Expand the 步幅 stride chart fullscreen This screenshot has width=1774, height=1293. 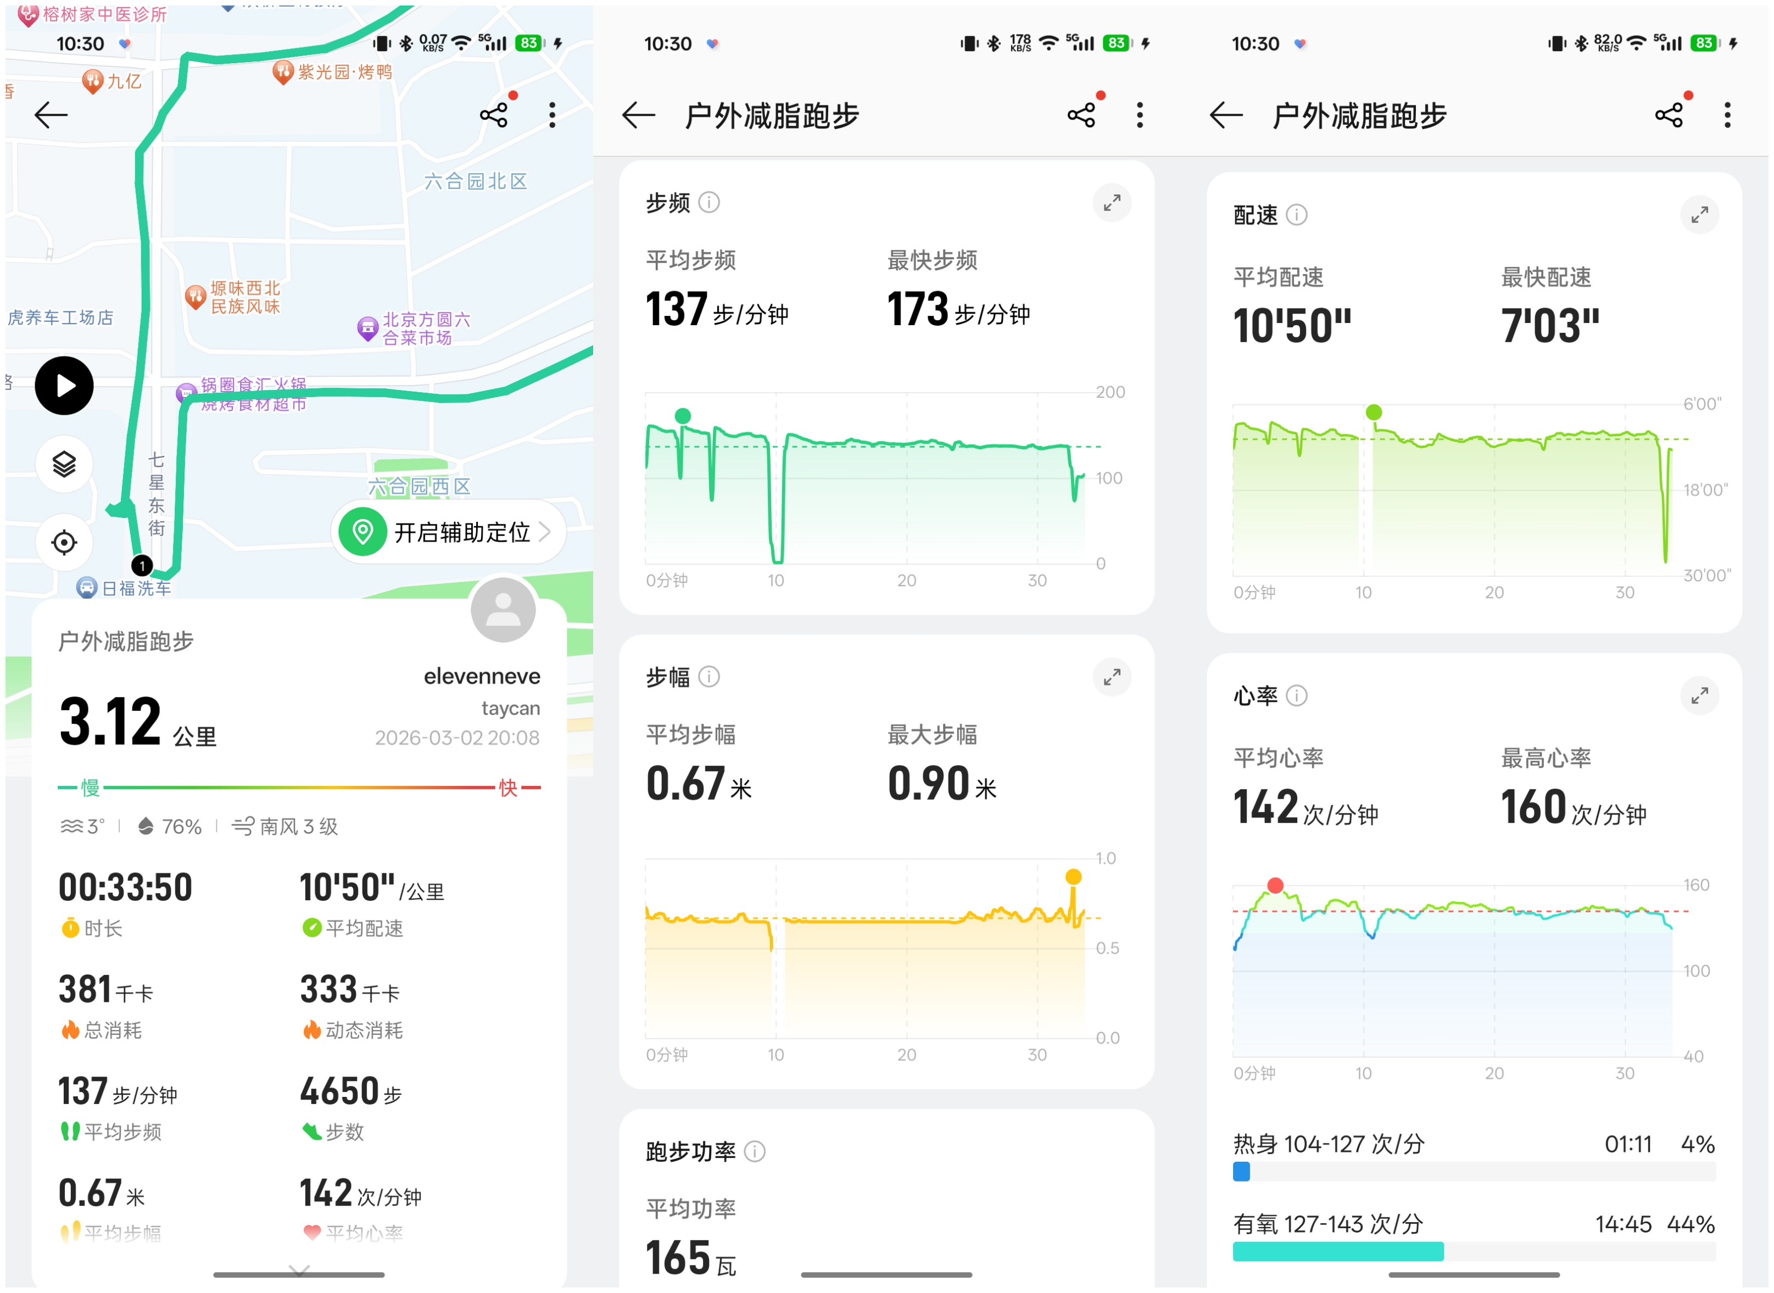tap(1111, 677)
